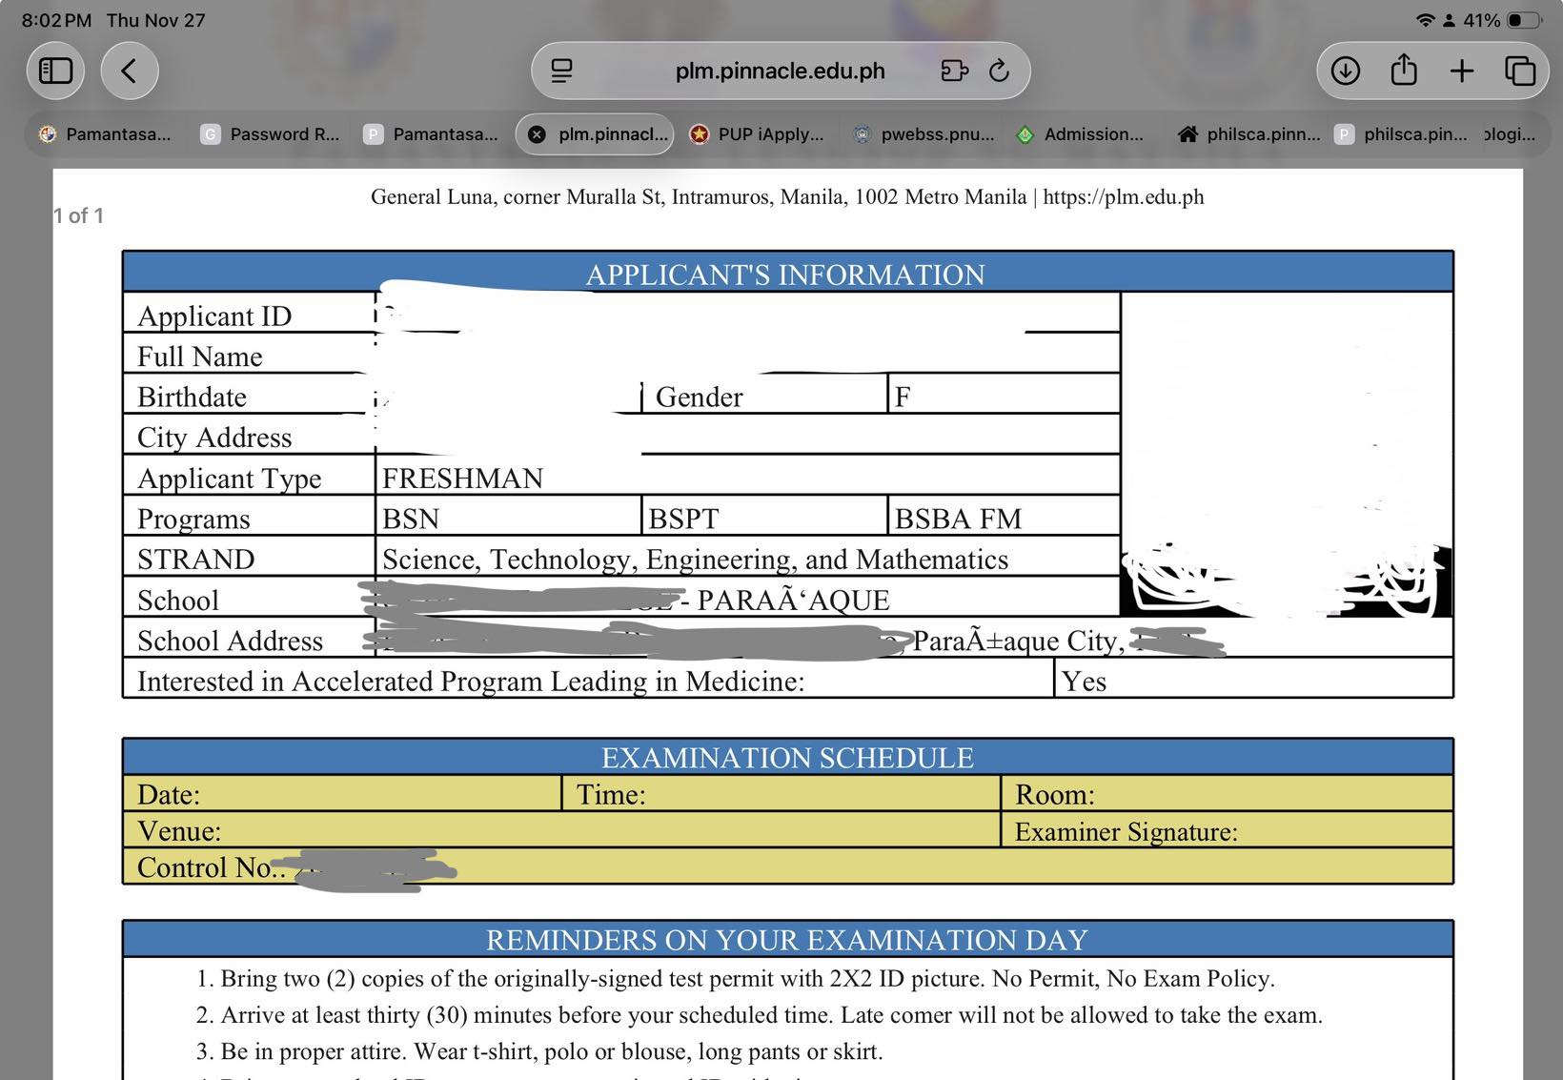Open the pwebss.pnu... tab
The image size is (1563, 1080).
point(924,134)
